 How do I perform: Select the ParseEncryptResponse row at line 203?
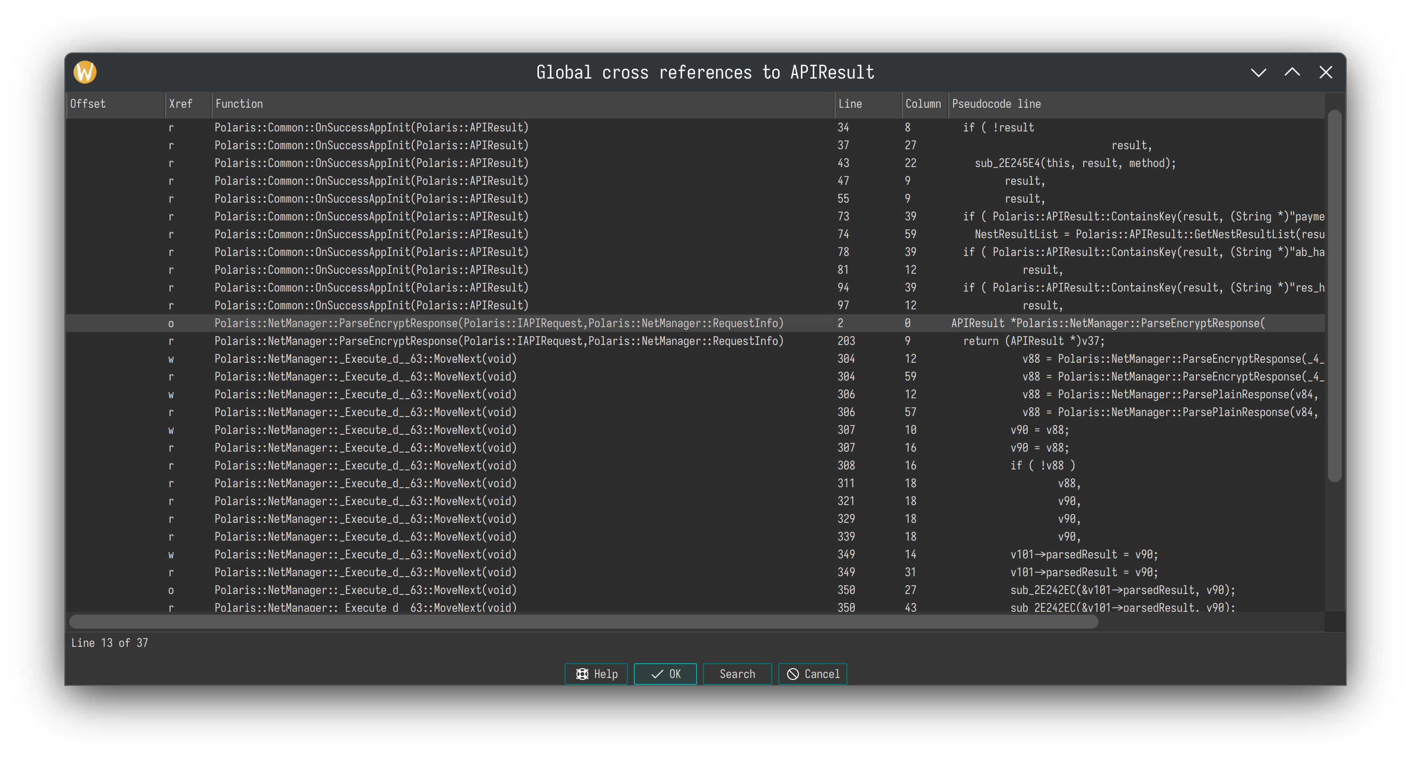[498, 341]
